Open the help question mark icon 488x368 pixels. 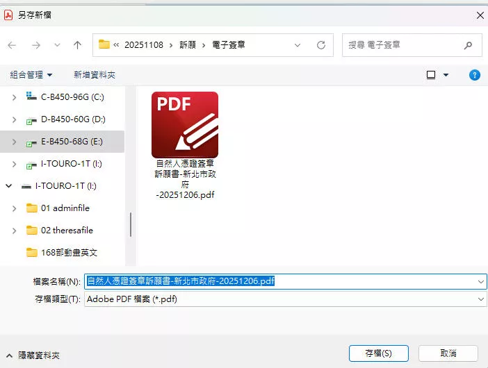(x=475, y=75)
